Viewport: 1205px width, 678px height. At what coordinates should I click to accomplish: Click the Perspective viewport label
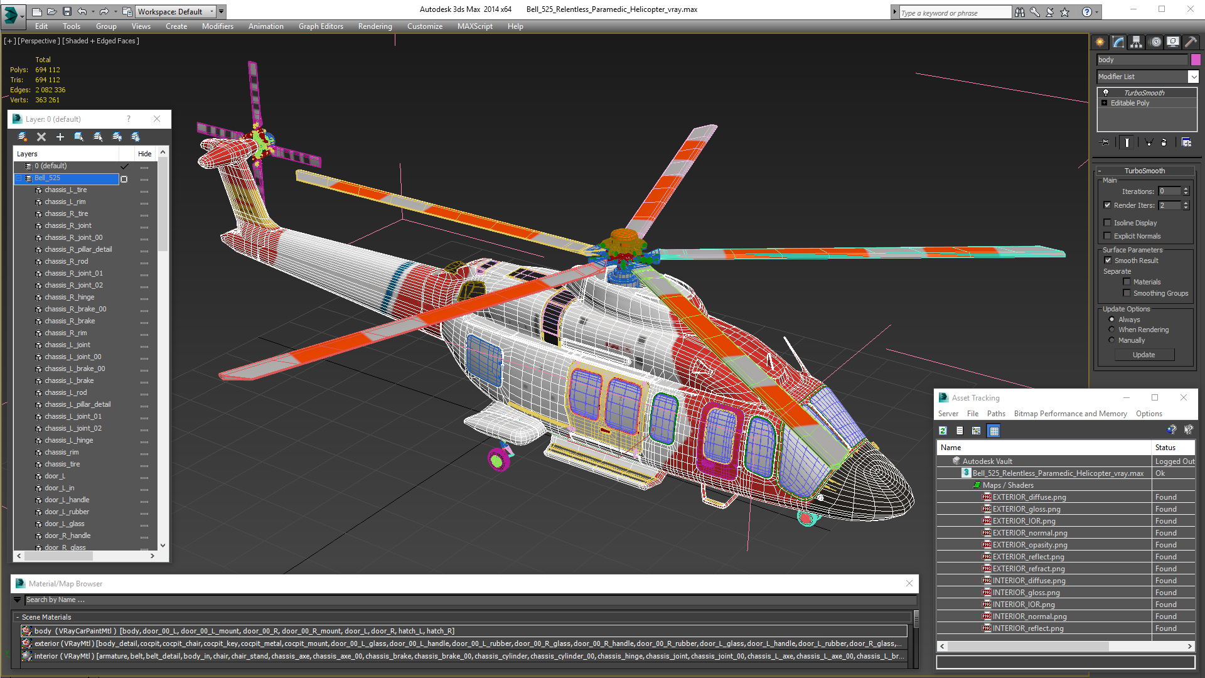[x=39, y=41]
